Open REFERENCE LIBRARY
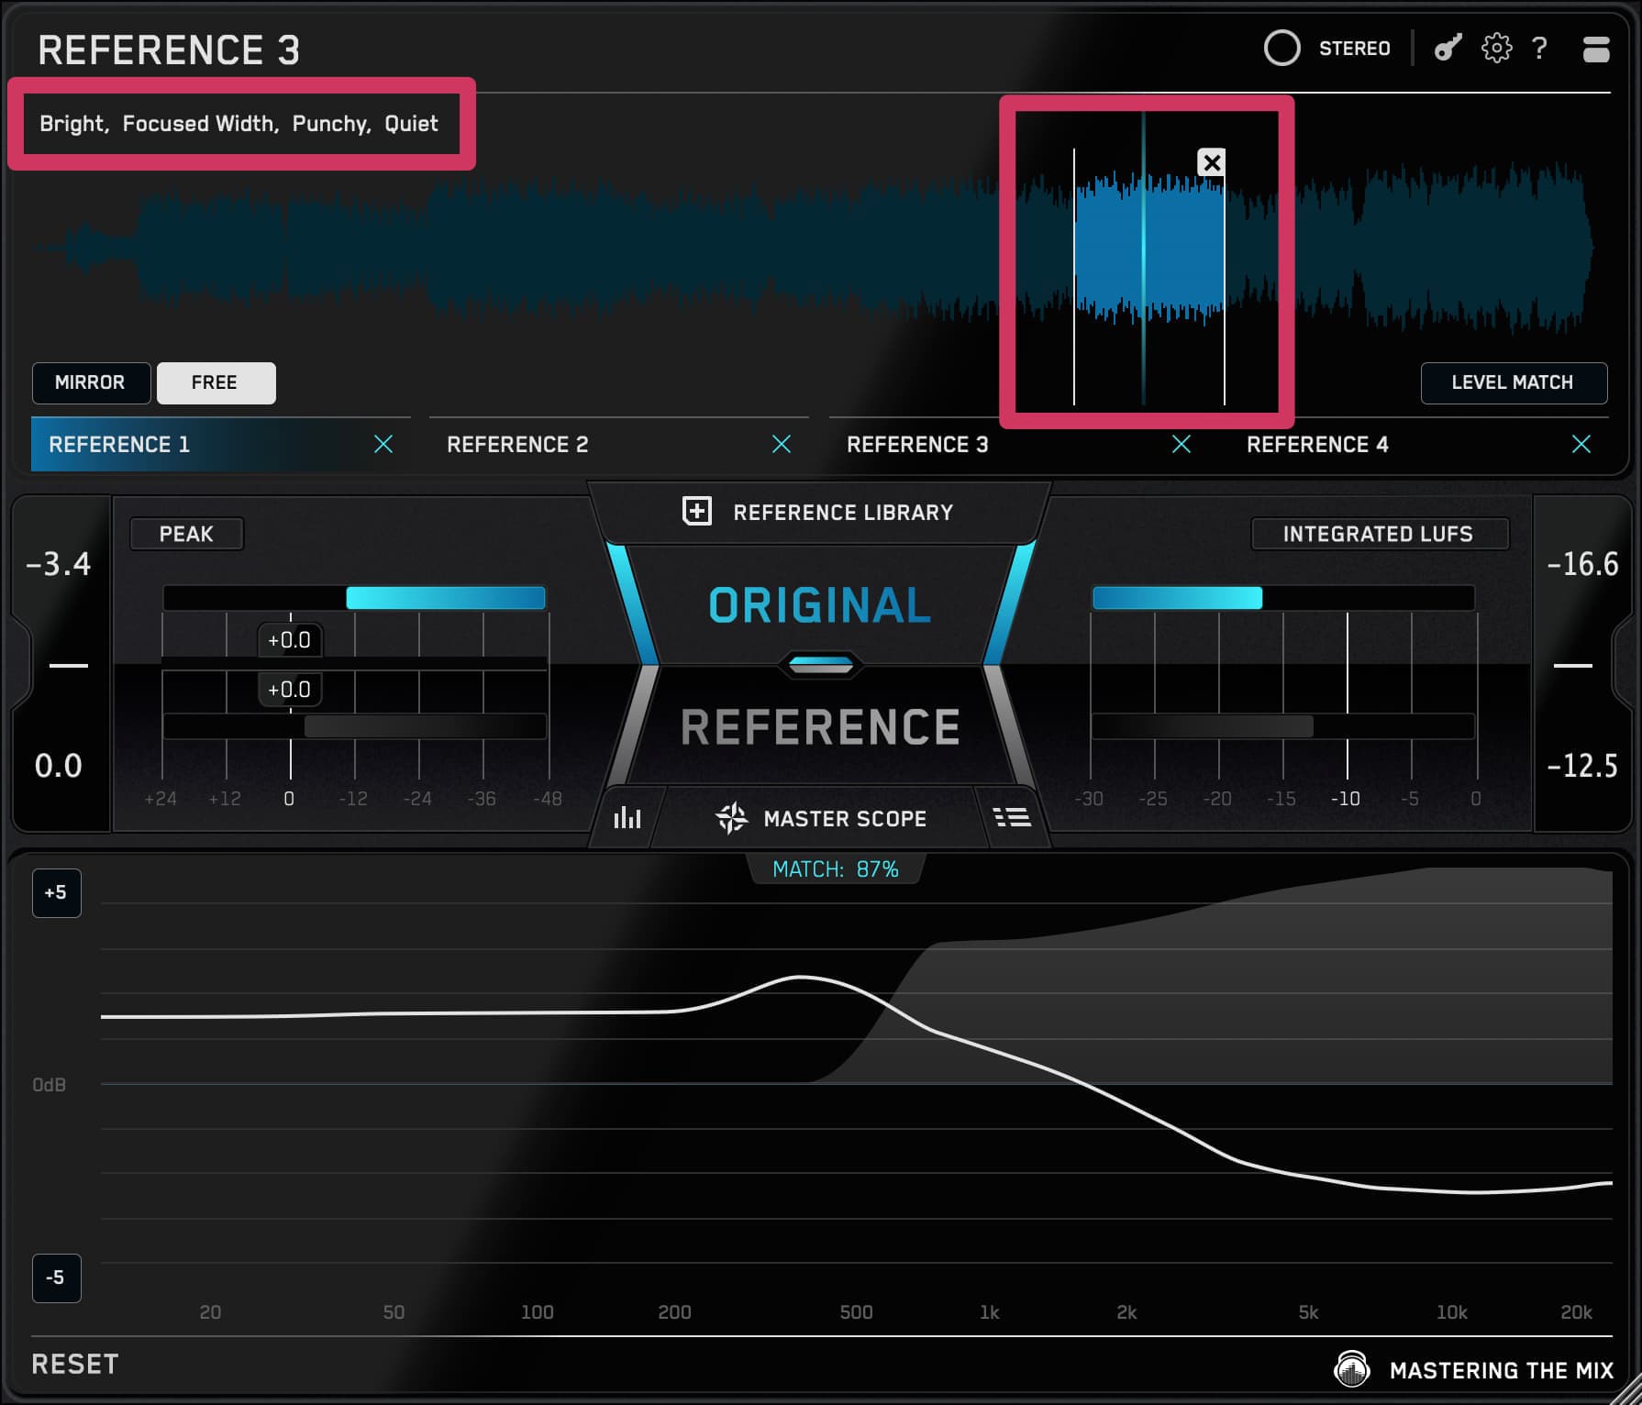 pyautogui.click(x=818, y=512)
